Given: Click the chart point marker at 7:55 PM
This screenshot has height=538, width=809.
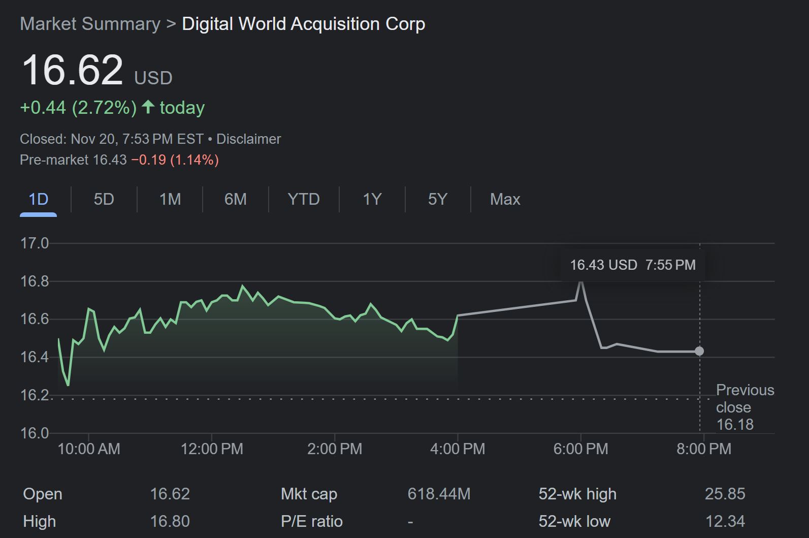Looking at the screenshot, I should (x=699, y=351).
